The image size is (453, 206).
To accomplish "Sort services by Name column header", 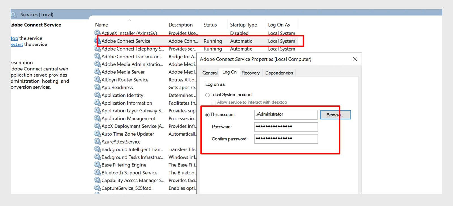I will click(101, 25).
